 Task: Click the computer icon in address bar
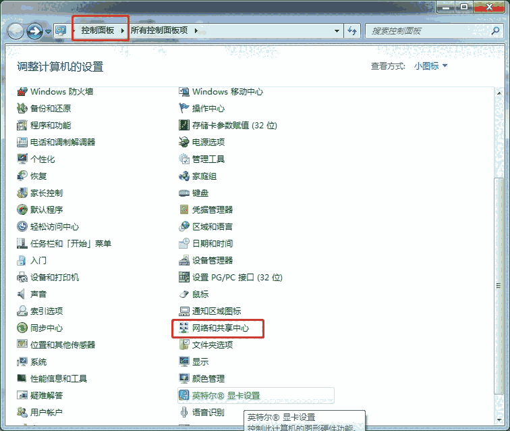pyautogui.click(x=61, y=30)
